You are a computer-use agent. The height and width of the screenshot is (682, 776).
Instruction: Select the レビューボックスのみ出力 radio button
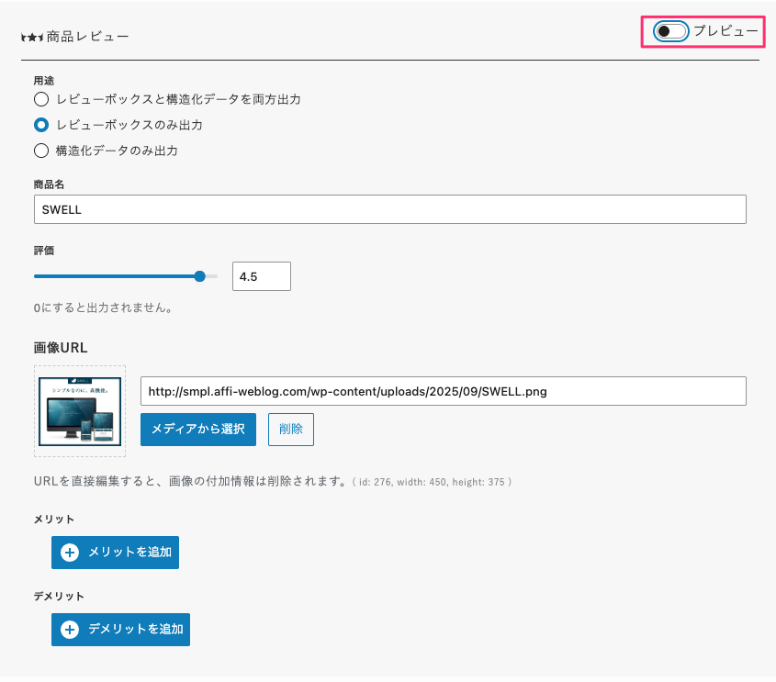40,125
